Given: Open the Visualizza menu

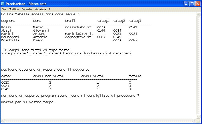Looking at the screenshot, I should (x=40, y=9).
